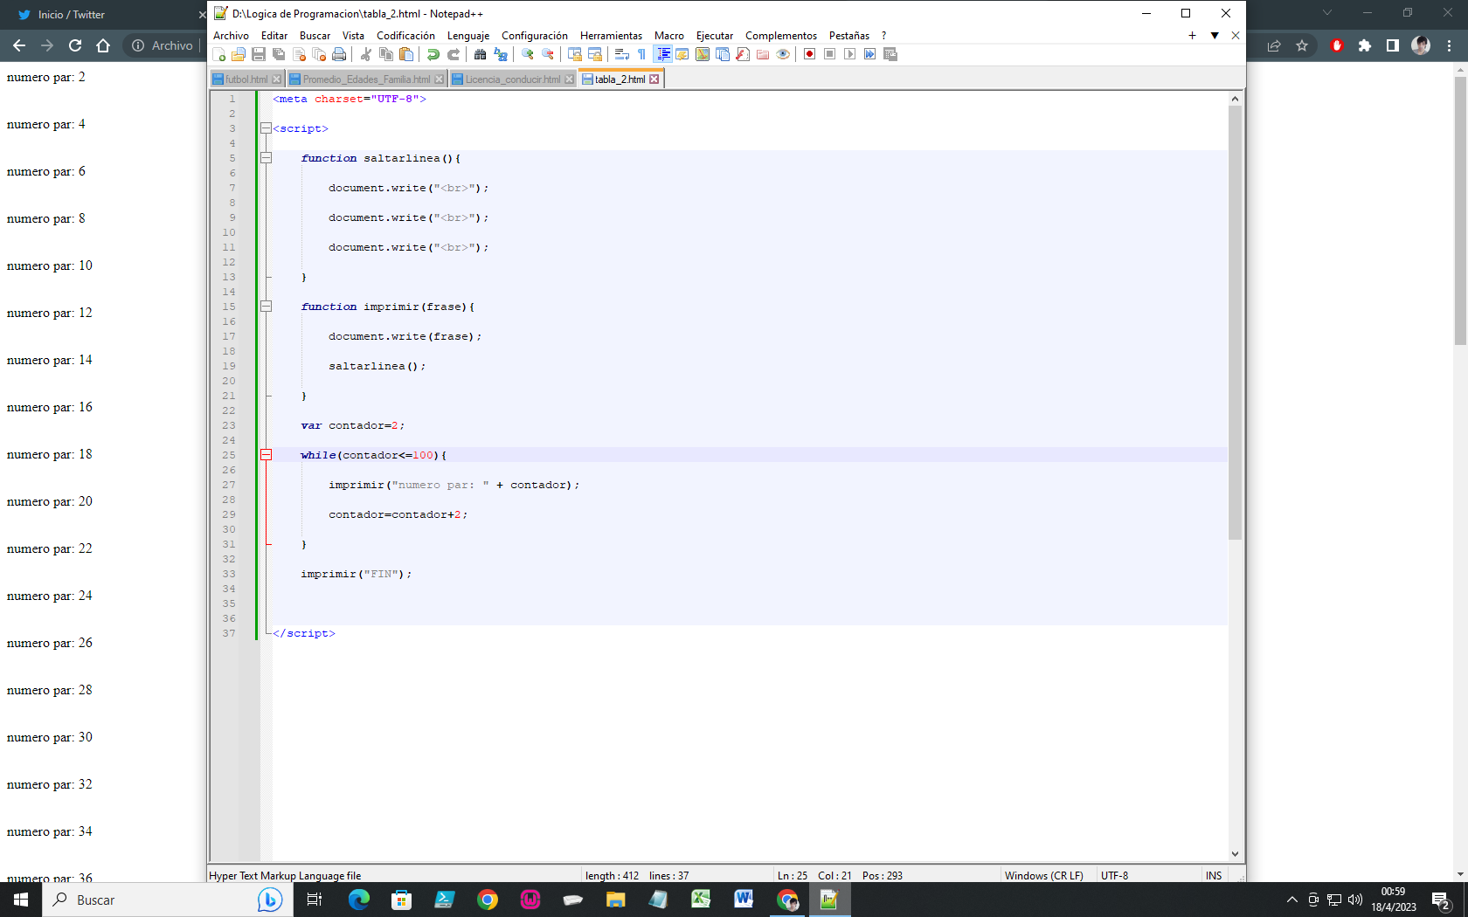The width and height of the screenshot is (1468, 917).
Task: Reload the browser page
Action: (x=75, y=45)
